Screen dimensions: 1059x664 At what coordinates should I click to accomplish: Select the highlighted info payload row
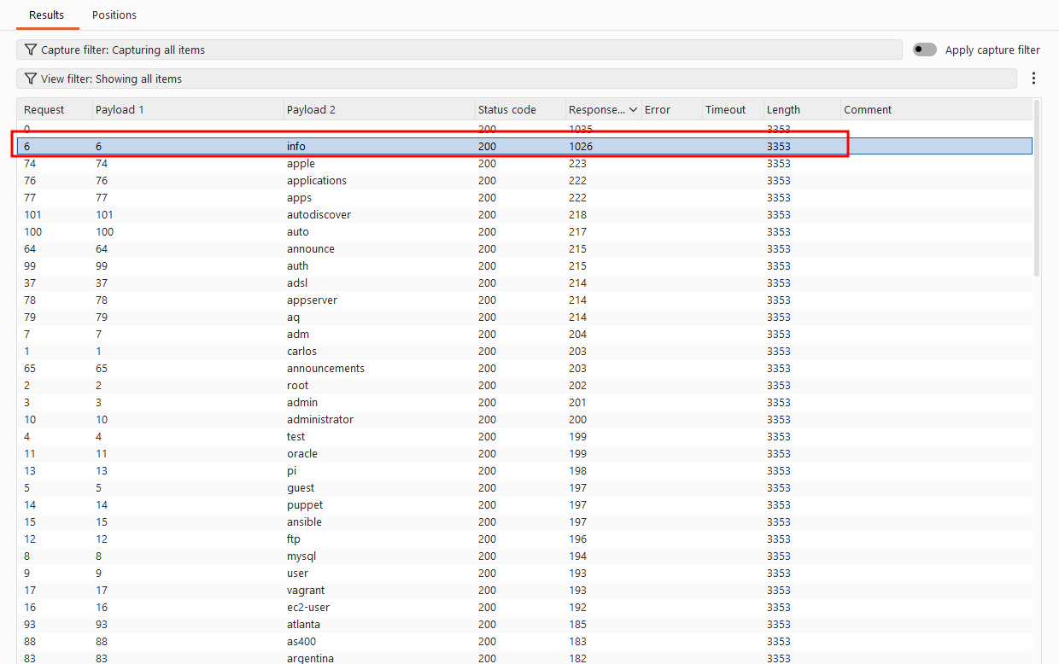524,146
